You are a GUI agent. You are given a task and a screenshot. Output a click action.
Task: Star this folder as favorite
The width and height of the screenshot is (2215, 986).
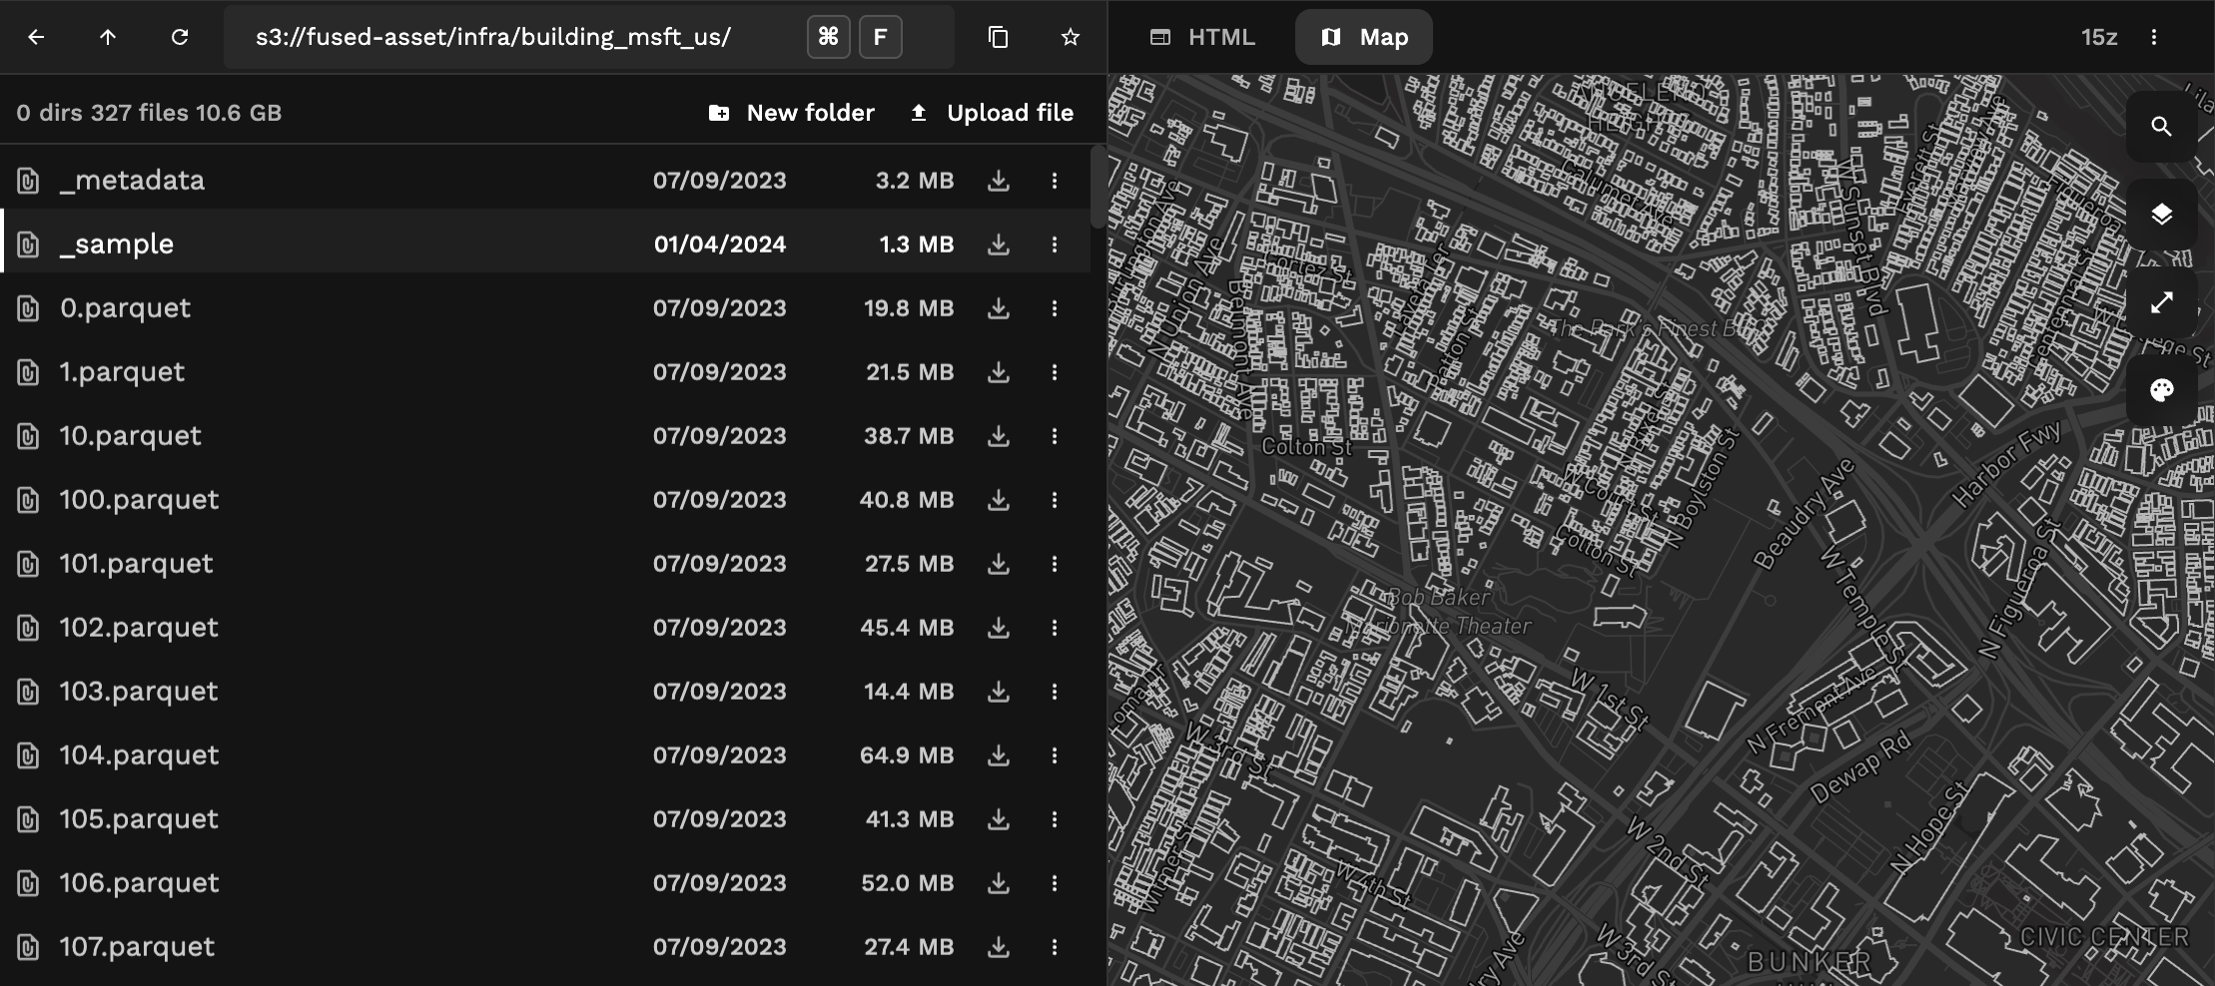tap(1070, 37)
